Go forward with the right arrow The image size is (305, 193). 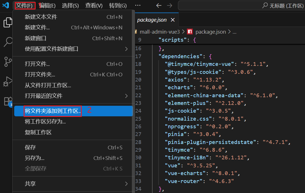click(169, 5)
